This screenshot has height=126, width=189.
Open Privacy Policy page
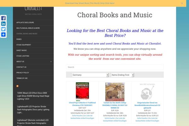pyautogui.click(x=23, y=72)
